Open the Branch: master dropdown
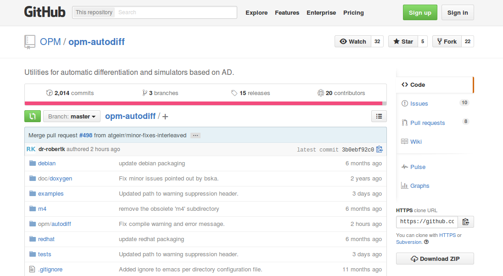503x276 pixels. pos(72,116)
